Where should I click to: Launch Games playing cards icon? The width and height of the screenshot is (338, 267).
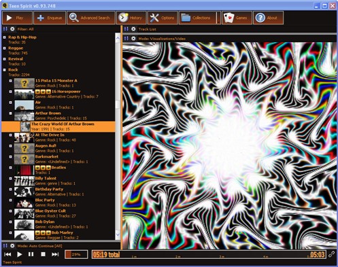click(x=229, y=18)
